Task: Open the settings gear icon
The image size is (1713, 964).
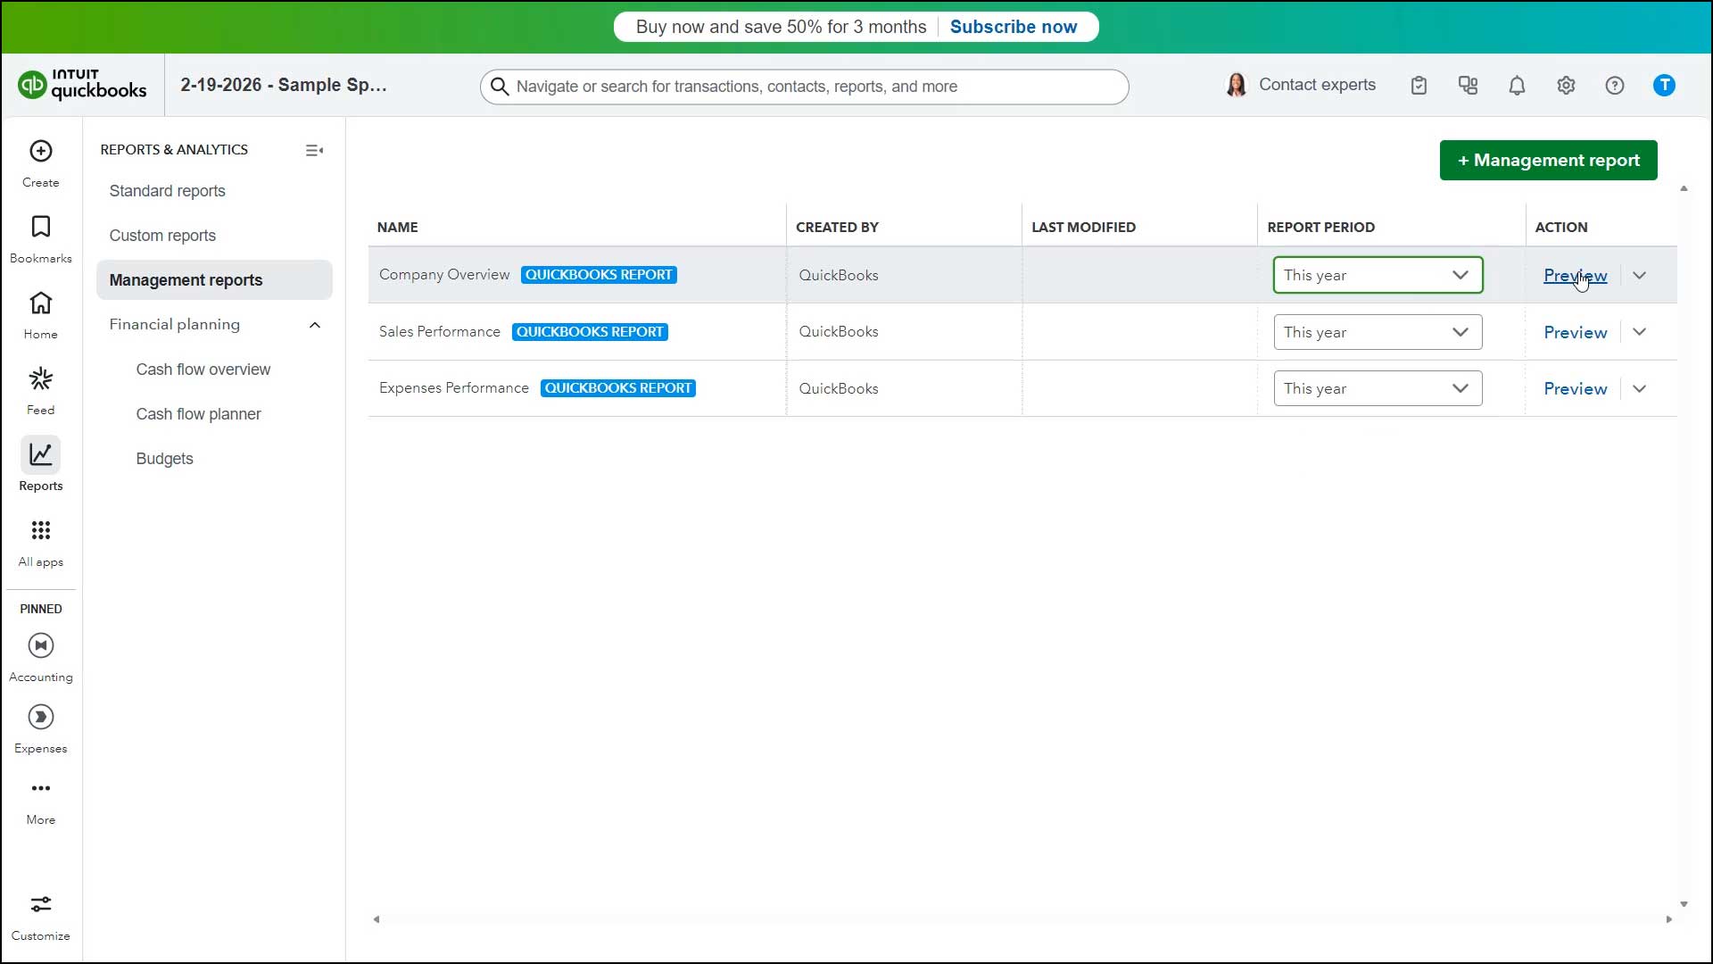Action: [1566, 86]
